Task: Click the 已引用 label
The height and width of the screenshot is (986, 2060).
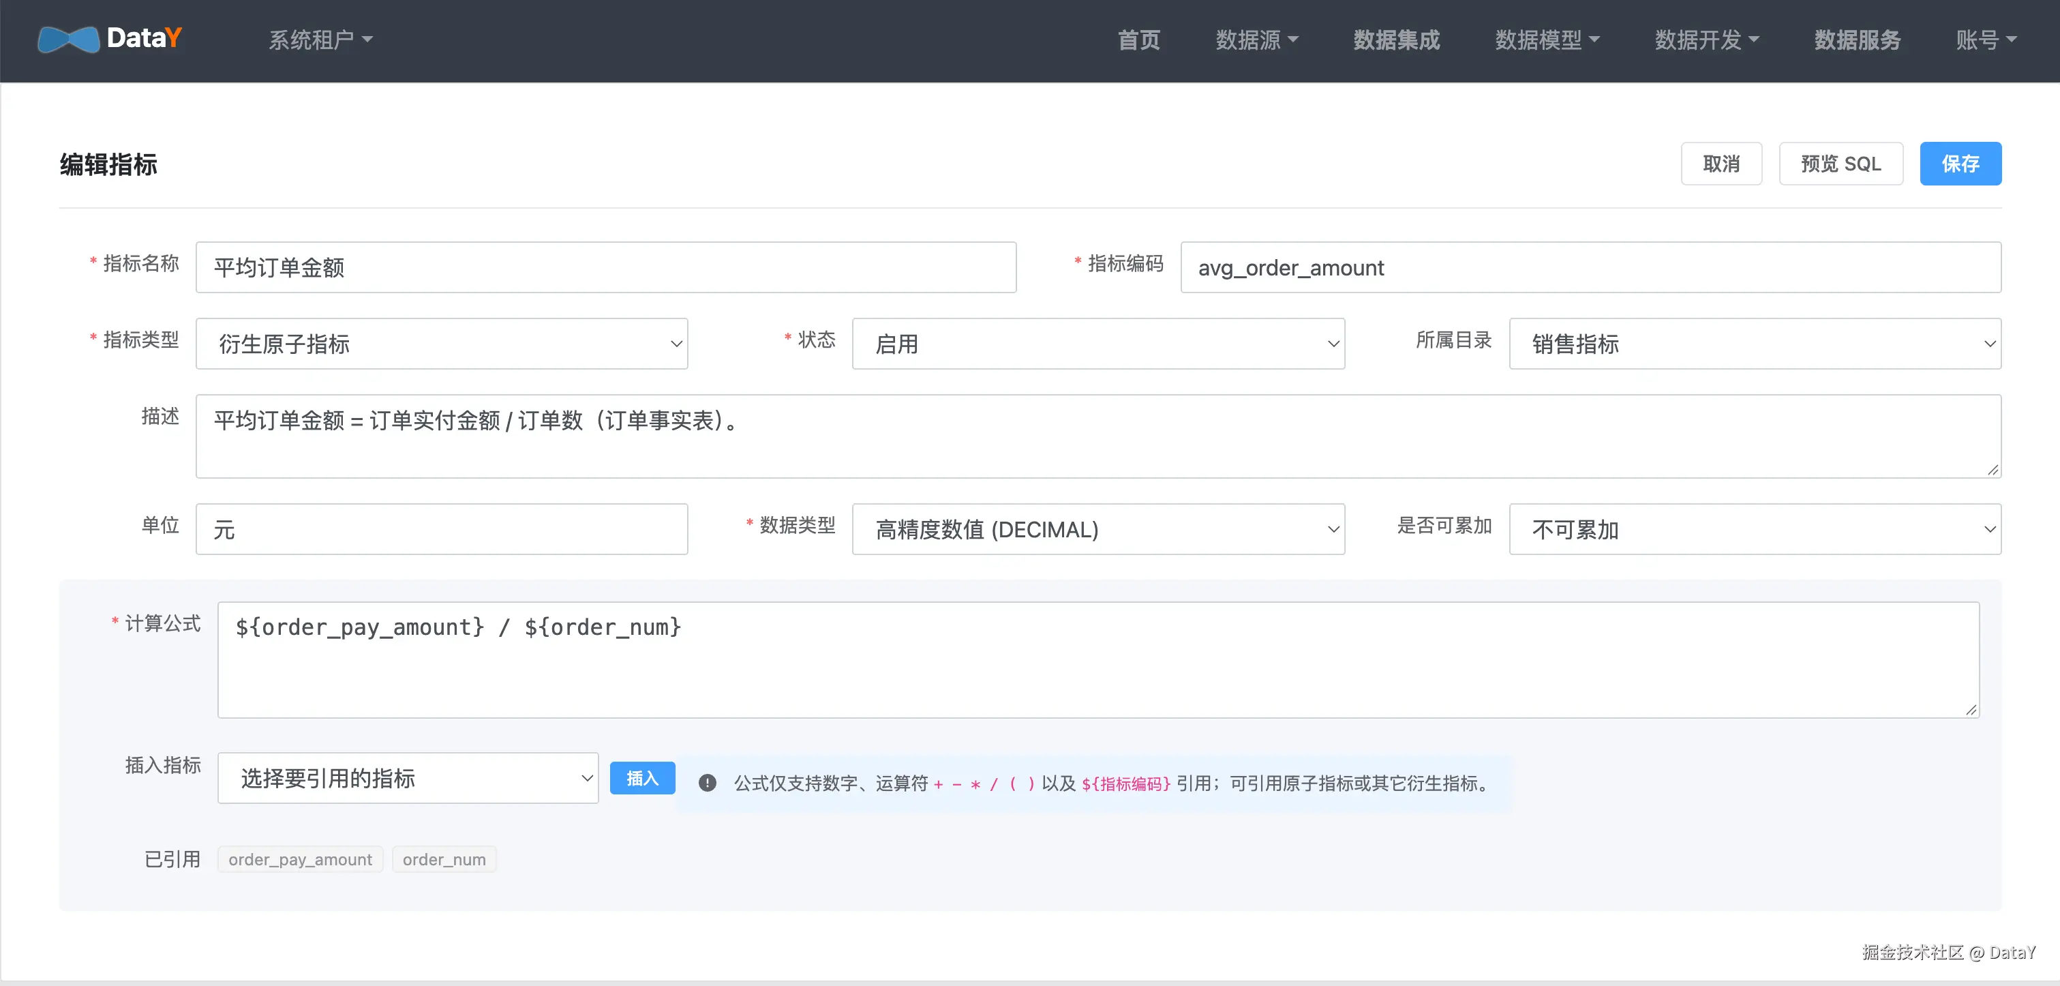Action: point(172,860)
